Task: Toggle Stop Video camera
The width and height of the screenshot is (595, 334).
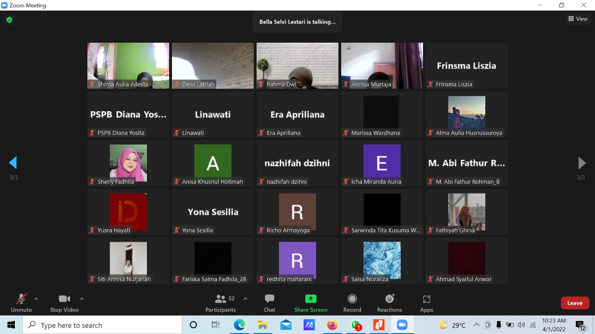Action: point(64,302)
